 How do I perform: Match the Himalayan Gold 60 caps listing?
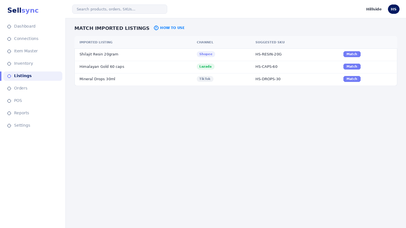(352, 67)
